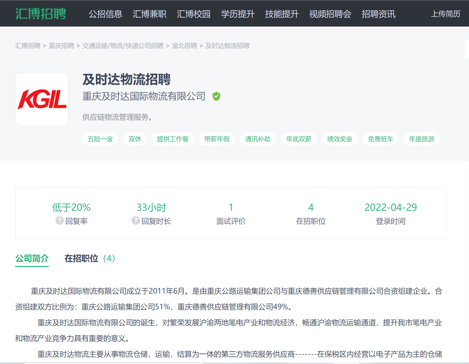This screenshot has width=469, height=364.
Task: Click the 33小时 reply duration value
Action: tap(151, 207)
